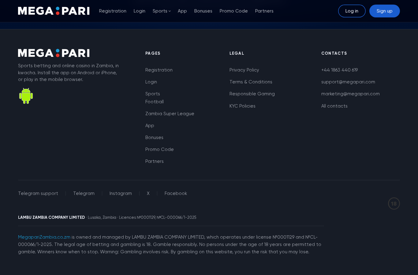Open the X social link
The image size is (418, 275).
tap(148, 193)
